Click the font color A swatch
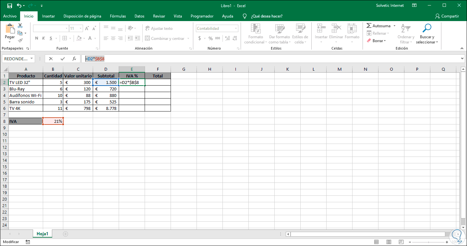Viewport: 467px width, 246px height. point(90,38)
